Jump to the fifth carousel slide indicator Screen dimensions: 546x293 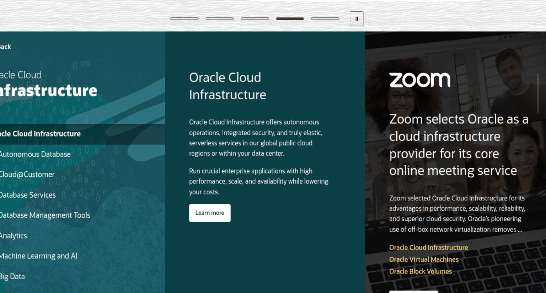325,19
